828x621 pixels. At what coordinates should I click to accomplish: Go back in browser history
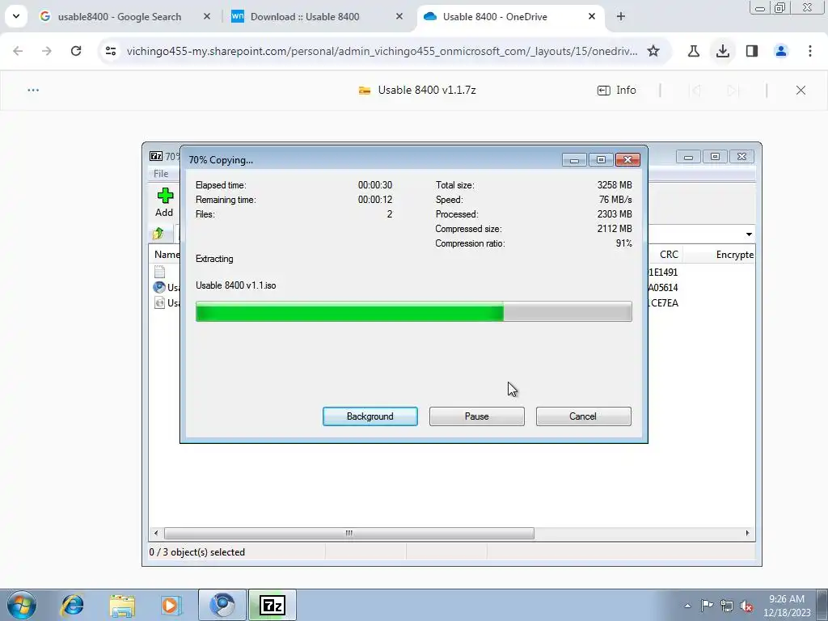point(18,51)
